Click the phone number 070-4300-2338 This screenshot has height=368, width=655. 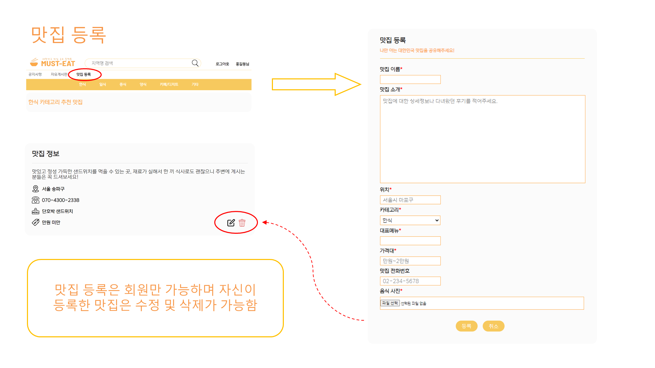click(60, 200)
